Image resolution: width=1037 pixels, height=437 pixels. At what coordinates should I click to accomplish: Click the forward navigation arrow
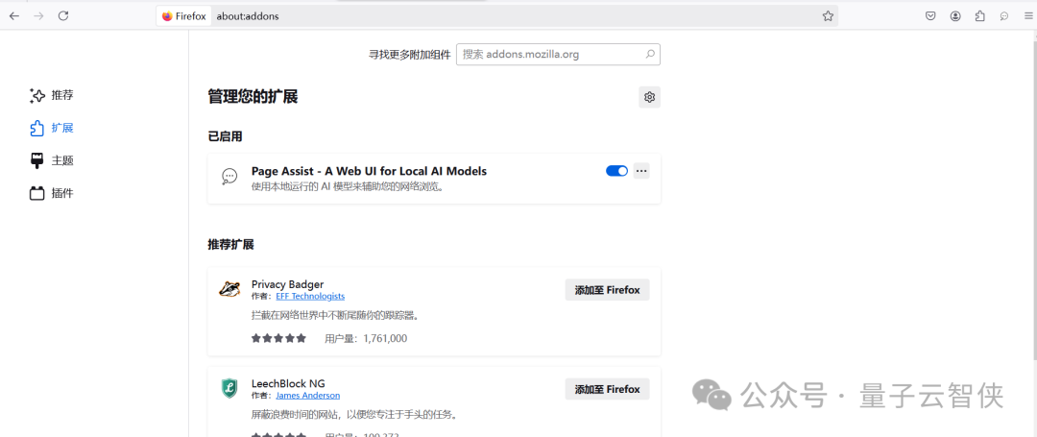point(38,16)
